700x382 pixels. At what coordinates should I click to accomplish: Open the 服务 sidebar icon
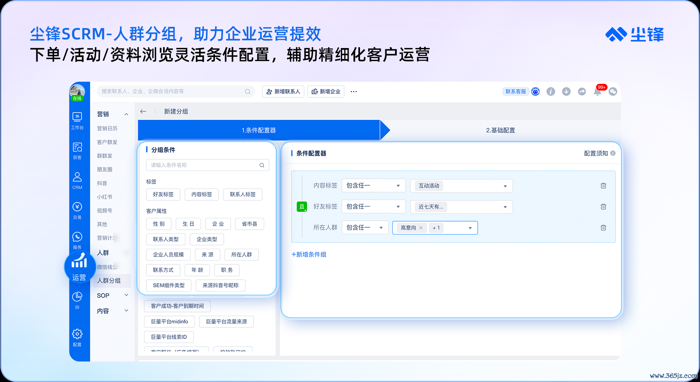[x=77, y=240]
